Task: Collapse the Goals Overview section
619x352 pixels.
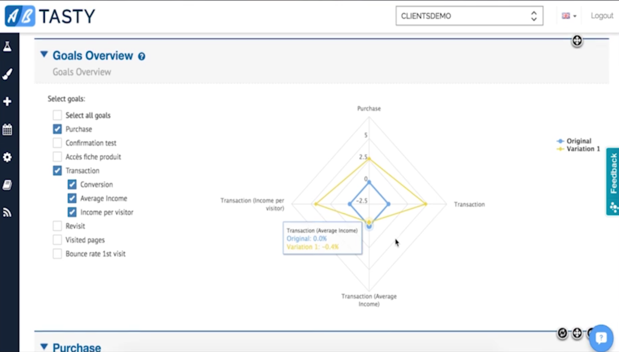Action: (44, 55)
